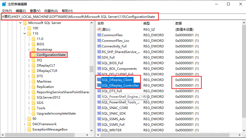Click the SQL_DReplay_Client value icon
The image size is (246, 138).
(99, 80)
